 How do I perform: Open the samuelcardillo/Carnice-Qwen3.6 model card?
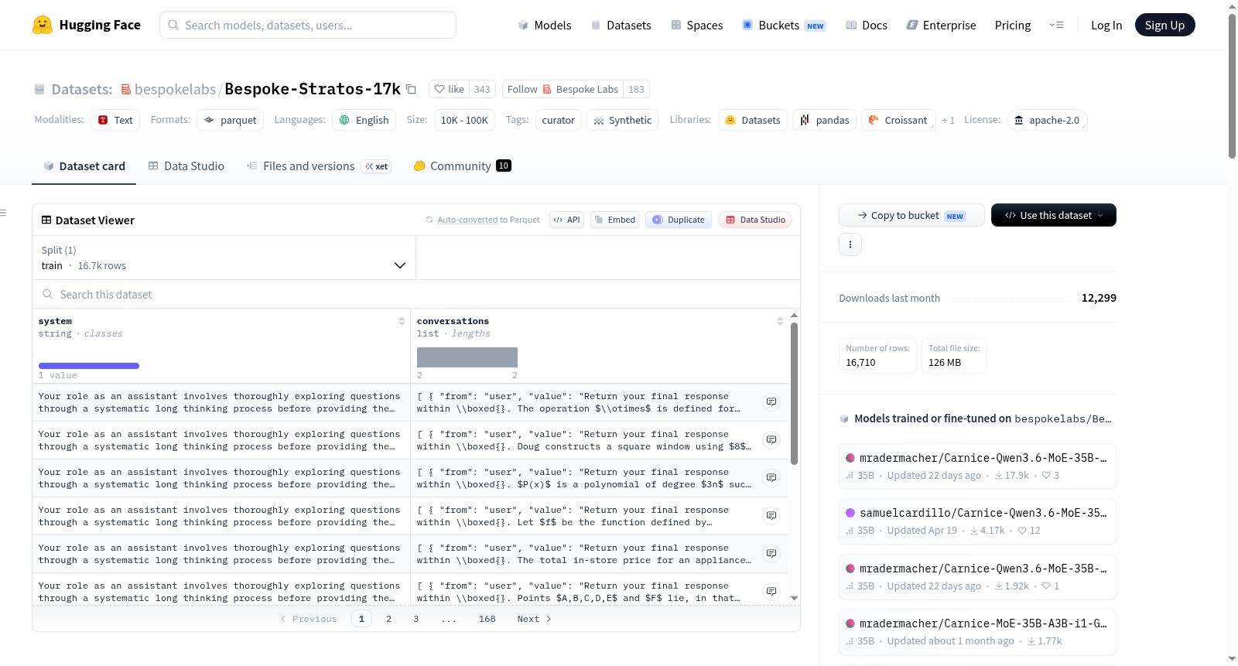[977, 521]
